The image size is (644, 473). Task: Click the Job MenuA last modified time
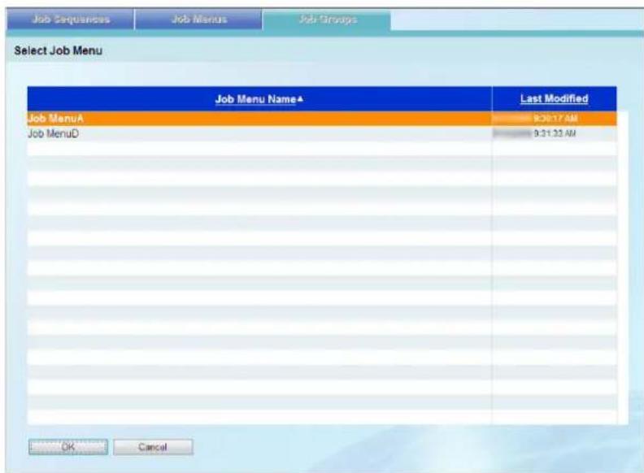coord(555,119)
